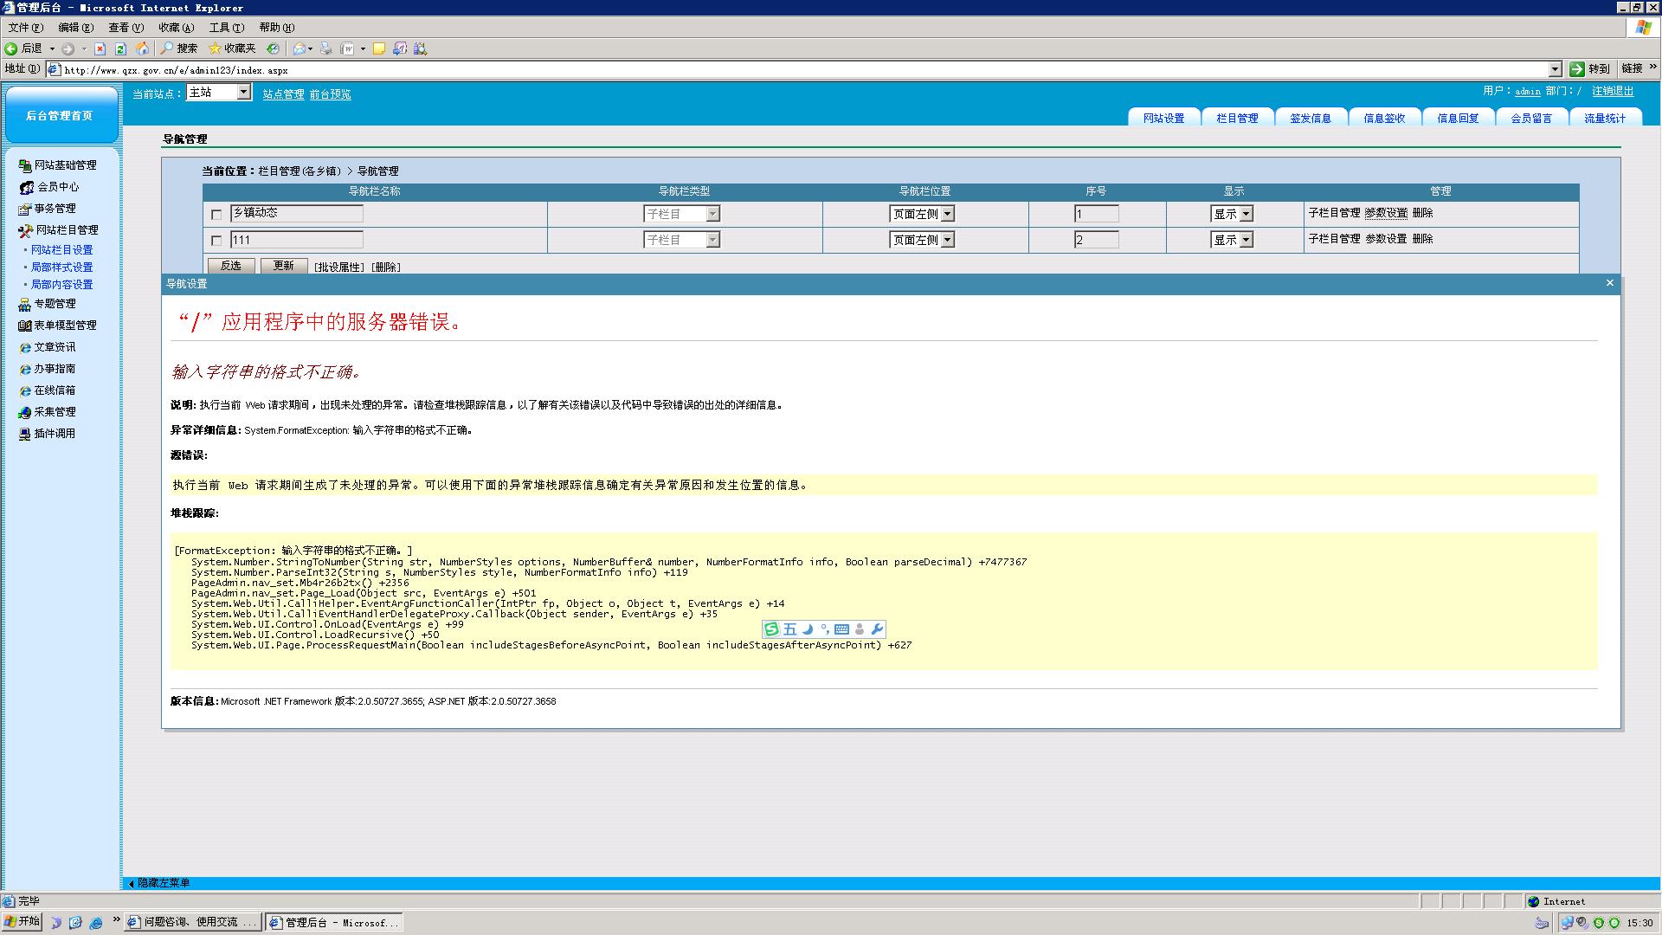The height and width of the screenshot is (935, 1662).
Task: Hide the left menu via 隐藏左菜单
Action: click(x=163, y=883)
